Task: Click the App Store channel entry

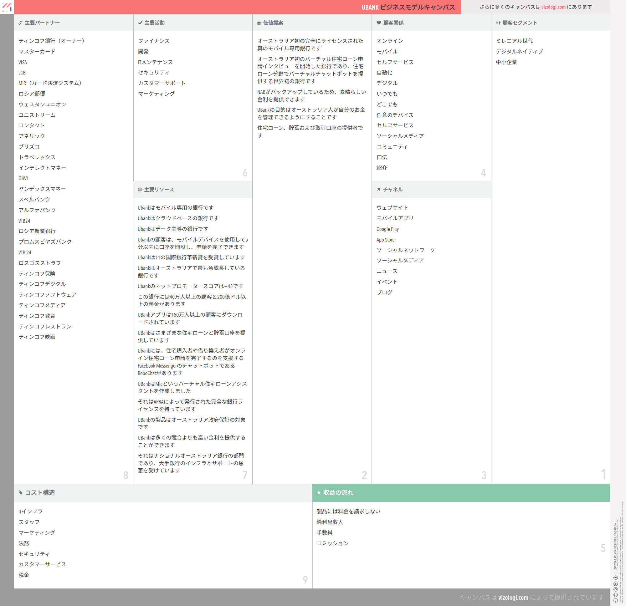Action: tap(385, 240)
